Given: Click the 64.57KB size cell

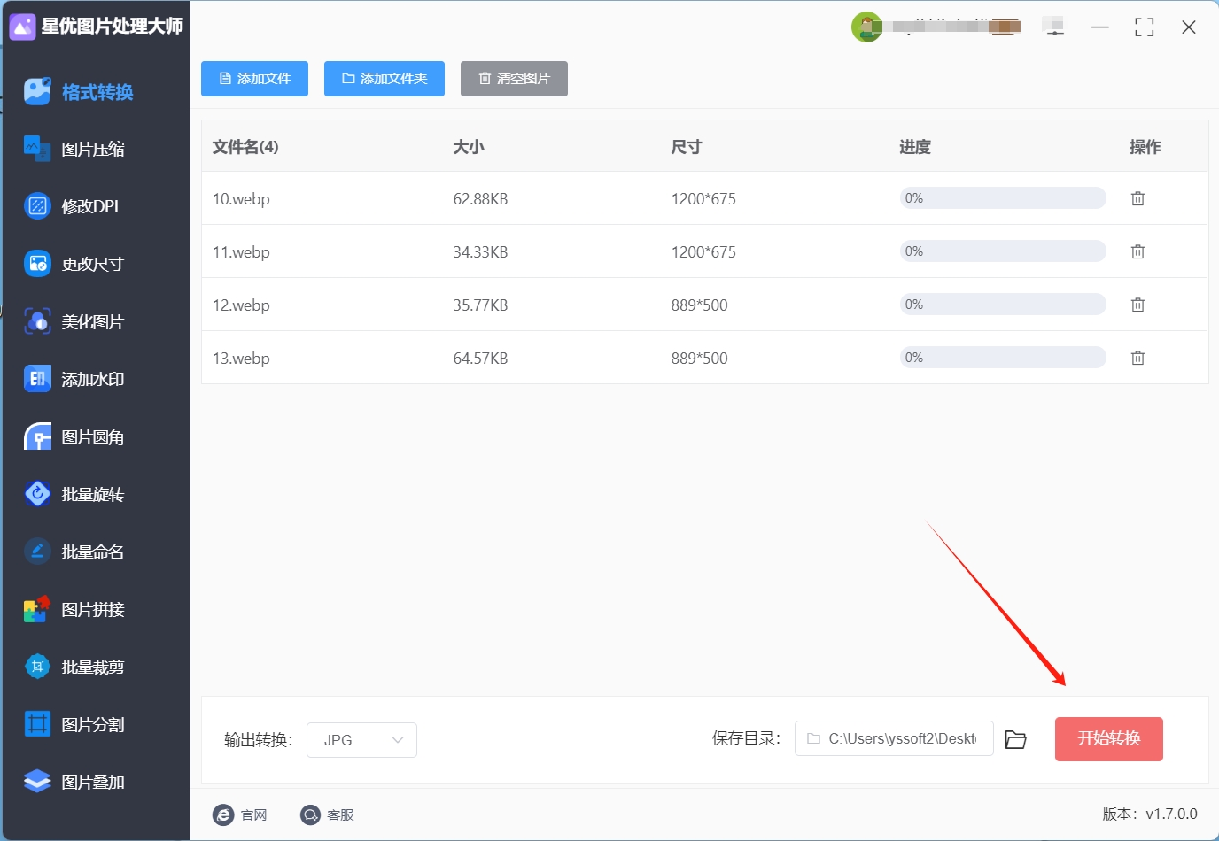Looking at the screenshot, I should [x=480, y=359].
